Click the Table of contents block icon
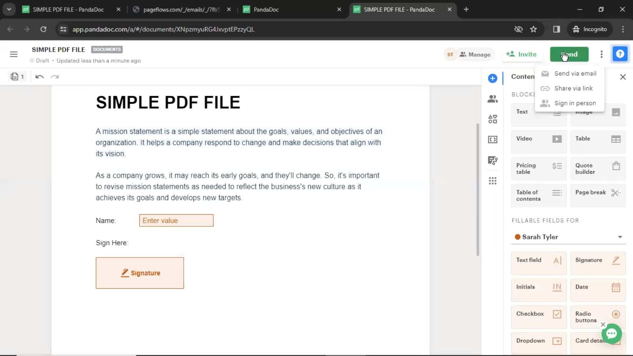633x356 pixels. click(557, 195)
